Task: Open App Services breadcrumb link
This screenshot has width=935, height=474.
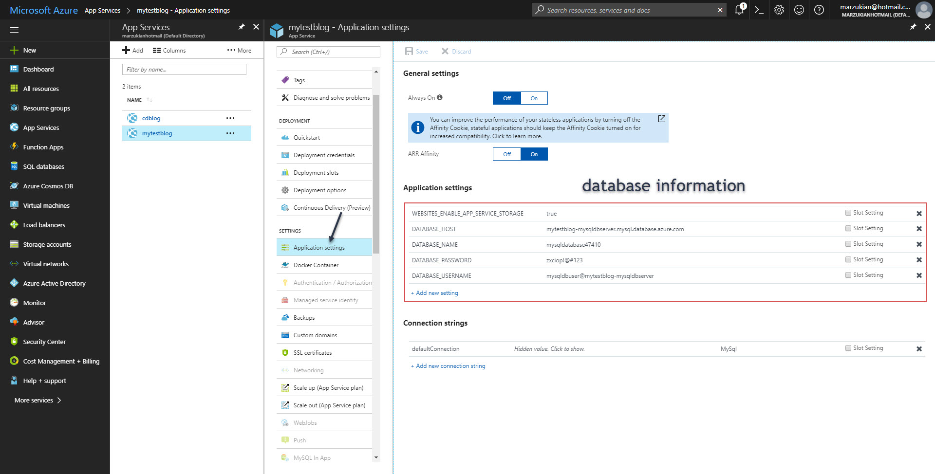Action: click(102, 10)
